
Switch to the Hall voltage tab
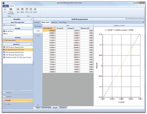(63, 22)
